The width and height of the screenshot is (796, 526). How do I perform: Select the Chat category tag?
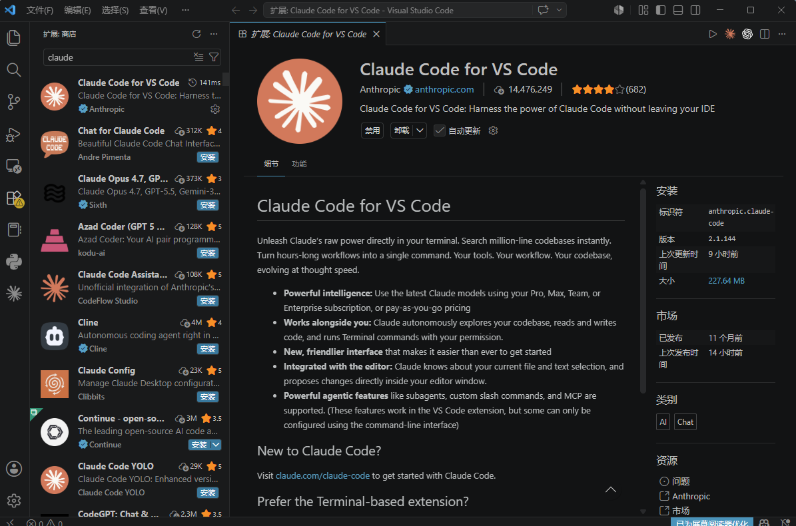[685, 422]
